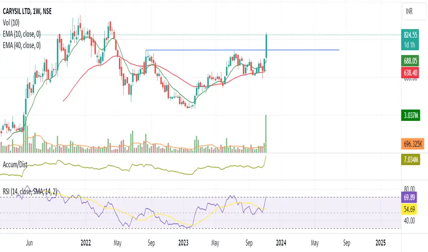This screenshot has height=252, width=428.
Task: Select the RSI (14, close, SMA, 14, 2) legend
Action: [x=30, y=192]
